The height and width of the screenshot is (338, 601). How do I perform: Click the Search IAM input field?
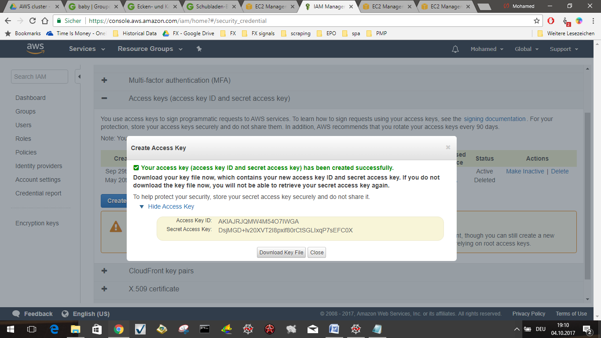(x=40, y=77)
